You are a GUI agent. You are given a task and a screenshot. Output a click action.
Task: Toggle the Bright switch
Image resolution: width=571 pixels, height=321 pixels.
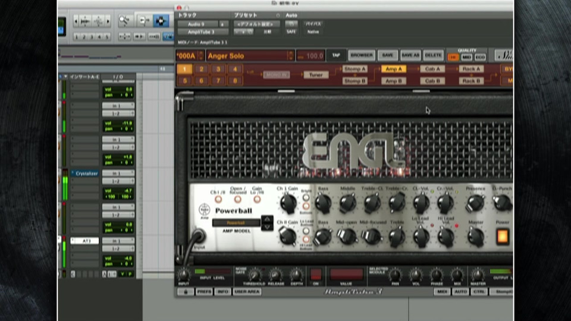tap(306, 197)
